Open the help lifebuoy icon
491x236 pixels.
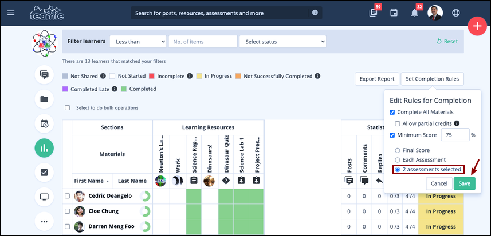tap(455, 13)
